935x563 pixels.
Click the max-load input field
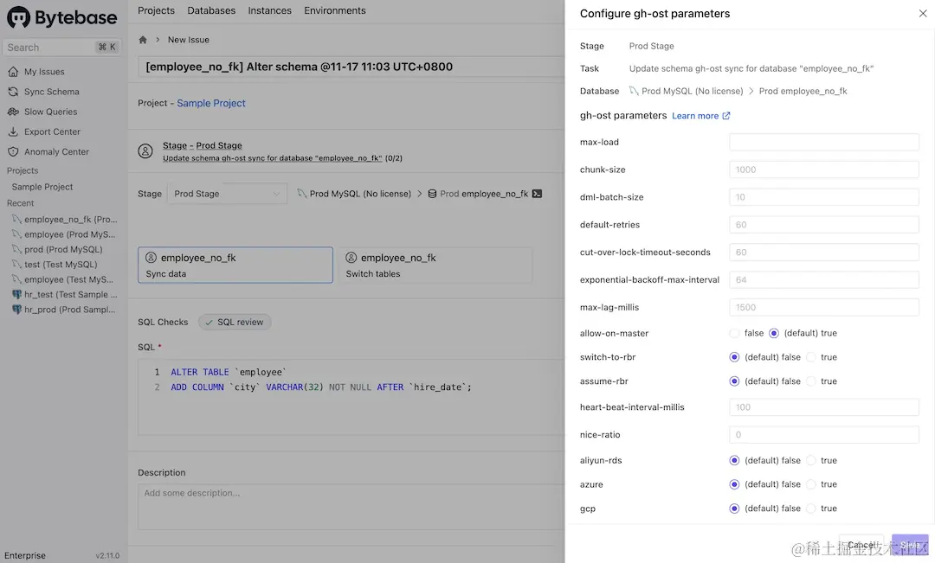point(824,142)
